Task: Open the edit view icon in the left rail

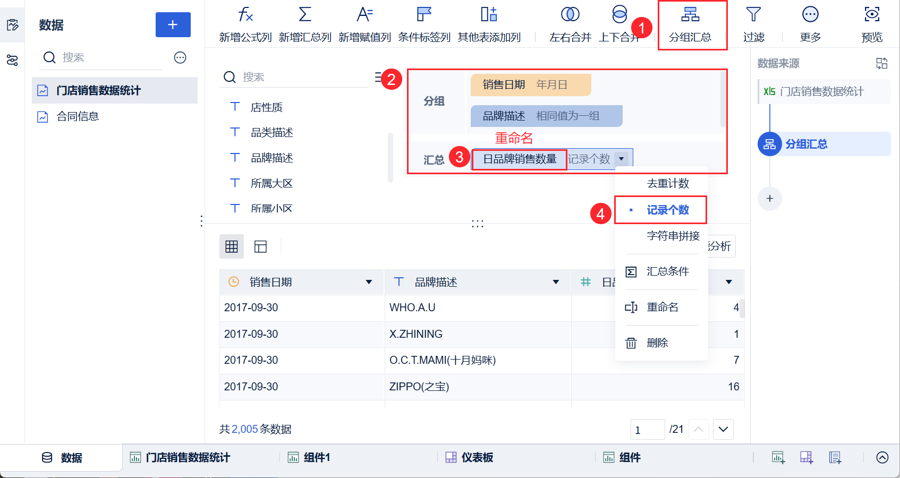Action: (x=12, y=25)
